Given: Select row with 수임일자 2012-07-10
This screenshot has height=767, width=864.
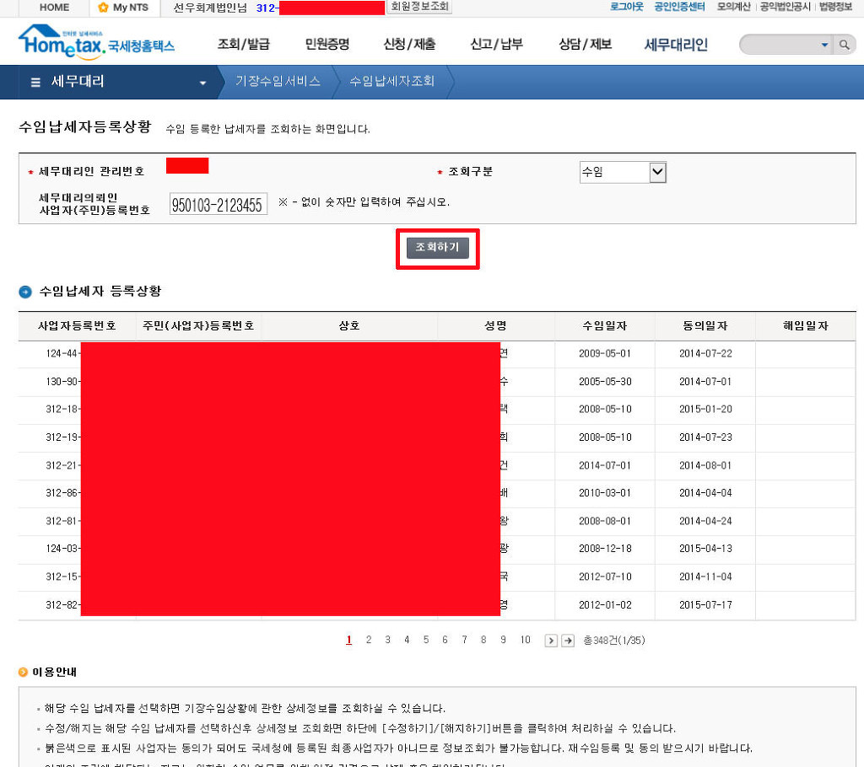Looking at the screenshot, I should (x=437, y=577).
